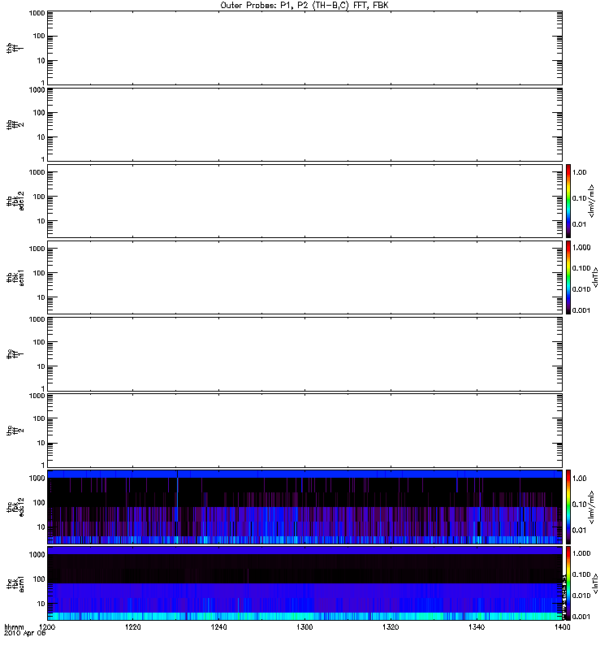Click the 'thb fbk scm1' y-axis panel label
Screen dimensions: 609x650
point(15,277)
